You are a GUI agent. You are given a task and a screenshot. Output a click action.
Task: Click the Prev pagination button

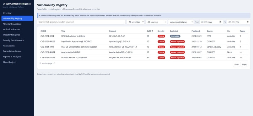tap(236, 65)
